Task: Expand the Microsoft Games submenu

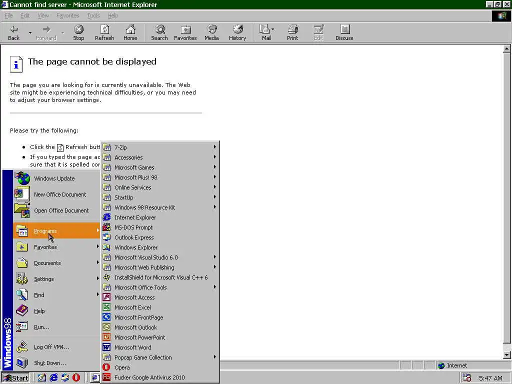Action: tap(160, 167)
